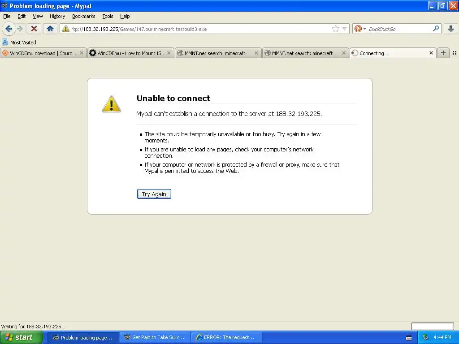Click the yellow warning triangle on error page
This screenshot has height=344, width=459.
(111, 104)
